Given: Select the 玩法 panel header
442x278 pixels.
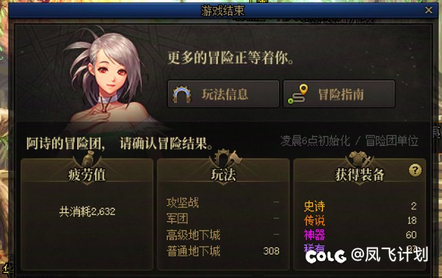Looking at the screenshot, I should coord(223,175).
